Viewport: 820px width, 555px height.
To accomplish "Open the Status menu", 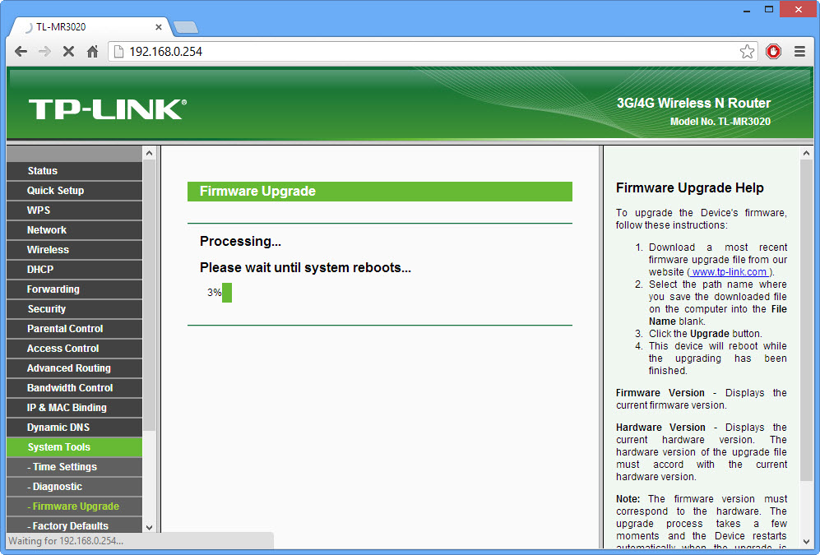I will 74,171.
